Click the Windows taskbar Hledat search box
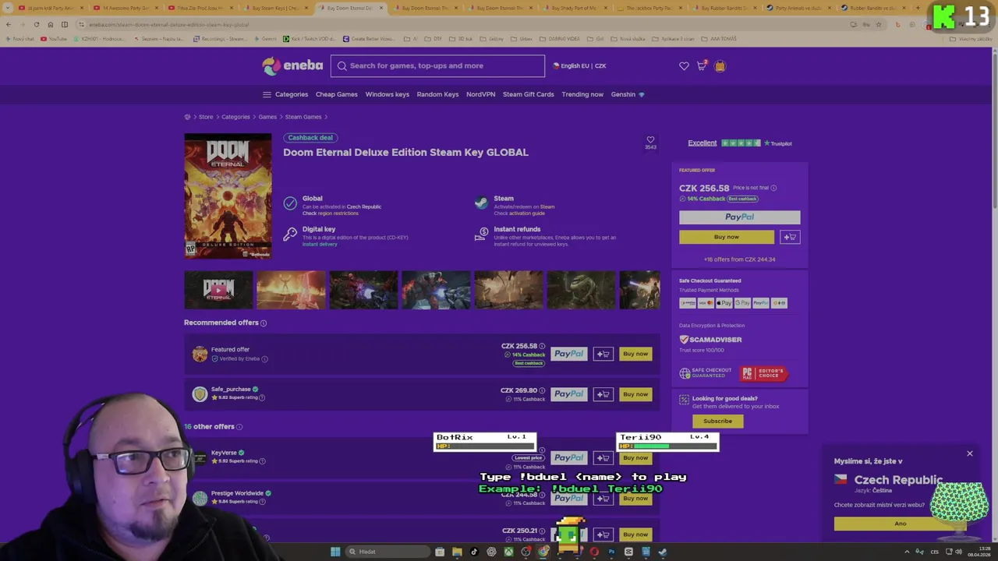 (x=388, y=552)
